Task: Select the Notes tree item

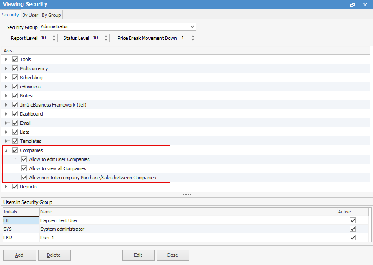Action: [x=26, y=96]
